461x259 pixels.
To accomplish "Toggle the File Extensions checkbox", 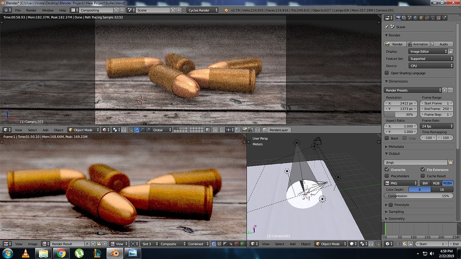I will coord(423,170).
